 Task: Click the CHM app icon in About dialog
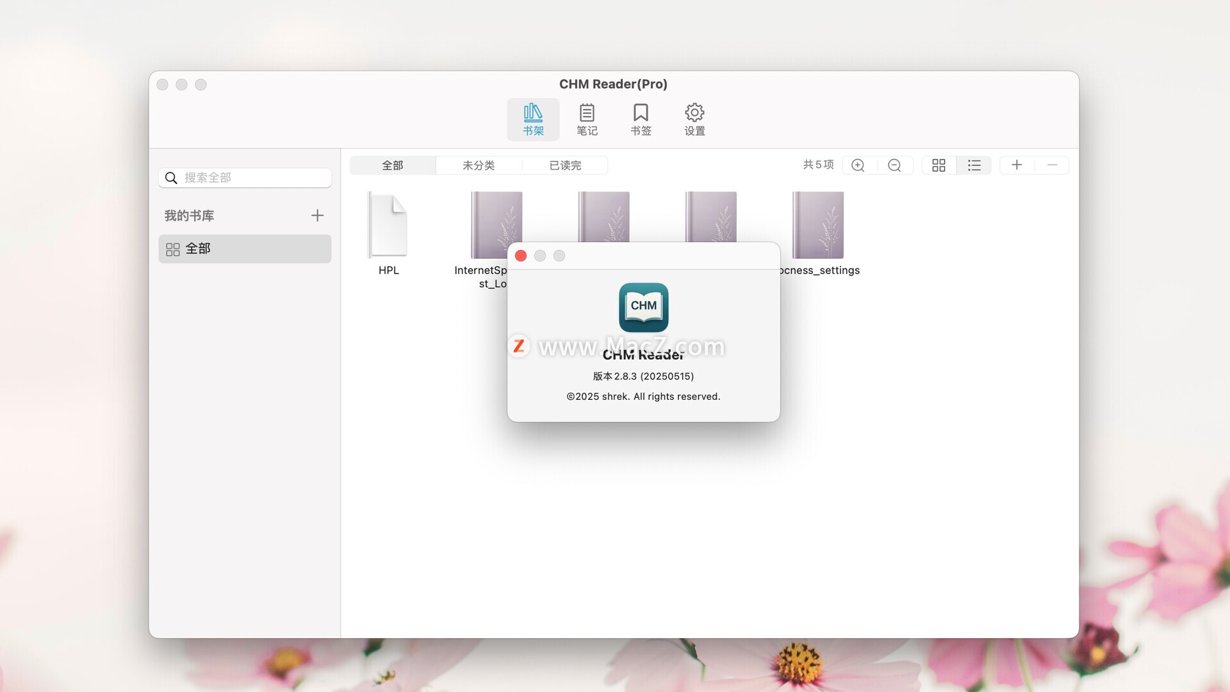644,308
